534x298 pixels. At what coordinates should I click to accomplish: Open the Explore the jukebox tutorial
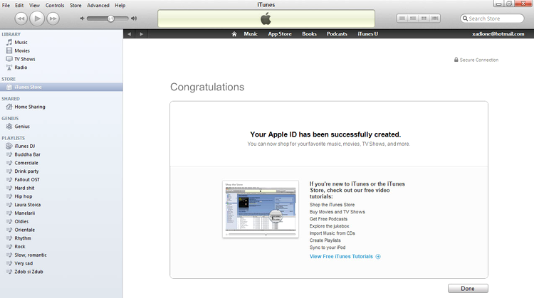pos(330,226)
